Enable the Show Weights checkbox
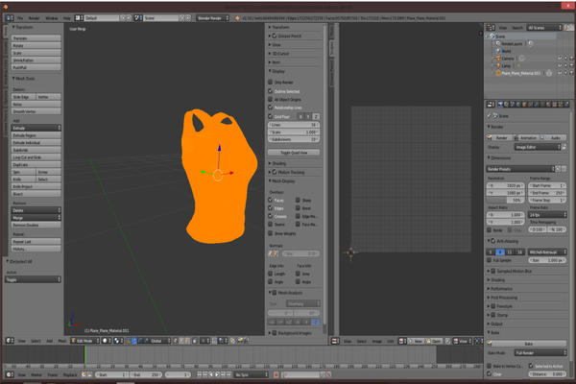Screen dimensions: 576x384 [x=271, y=233]
